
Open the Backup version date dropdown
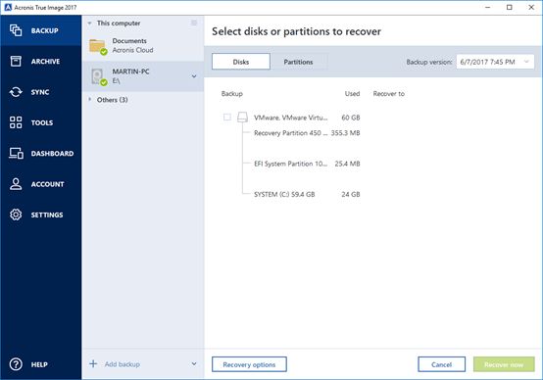[495, 62]
